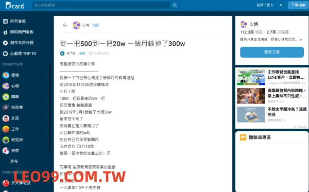Click the Taboola attribution text

click(300, 127)
